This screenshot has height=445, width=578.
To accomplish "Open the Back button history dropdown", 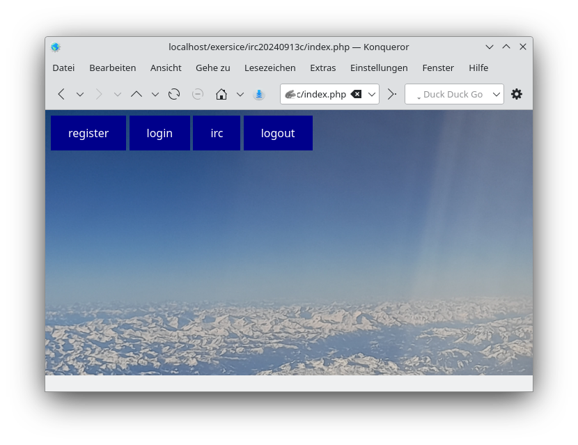I will (79, 94).
